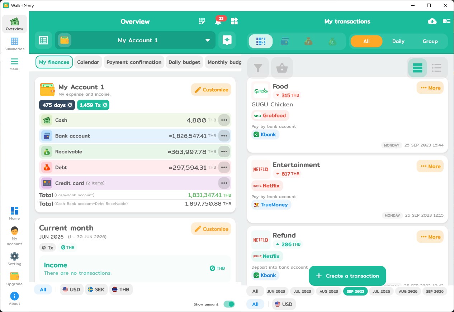454x312 pixels.
Task: Open the sidebar Menu hamburger
Action: (14, 64)
